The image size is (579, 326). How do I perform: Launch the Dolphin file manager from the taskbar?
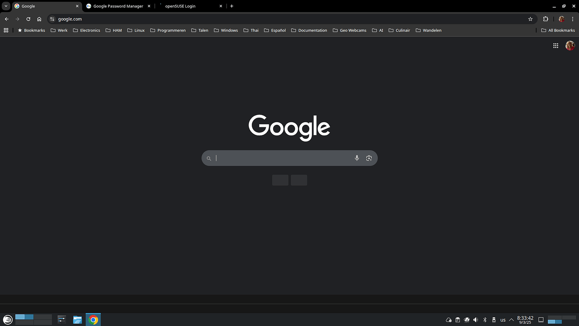pyautogui.click(x=77, y=320)
